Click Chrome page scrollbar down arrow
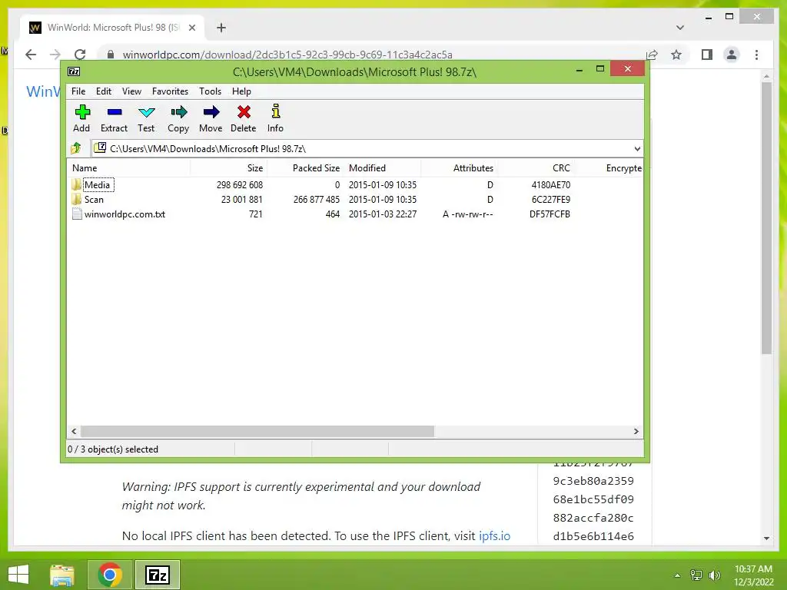 point(766,538)
